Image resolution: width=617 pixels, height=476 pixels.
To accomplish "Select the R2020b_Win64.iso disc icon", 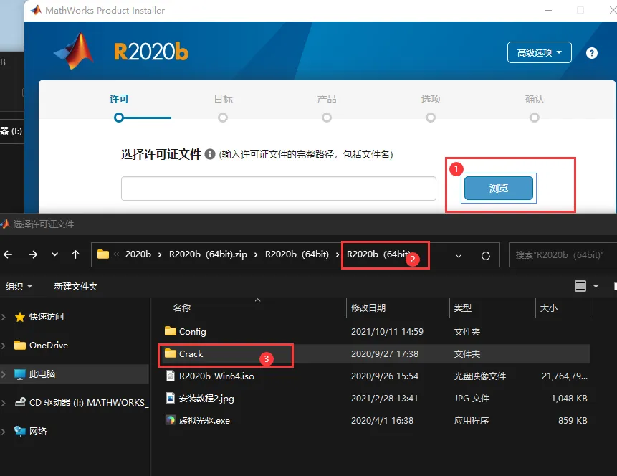I will point(171,376).
